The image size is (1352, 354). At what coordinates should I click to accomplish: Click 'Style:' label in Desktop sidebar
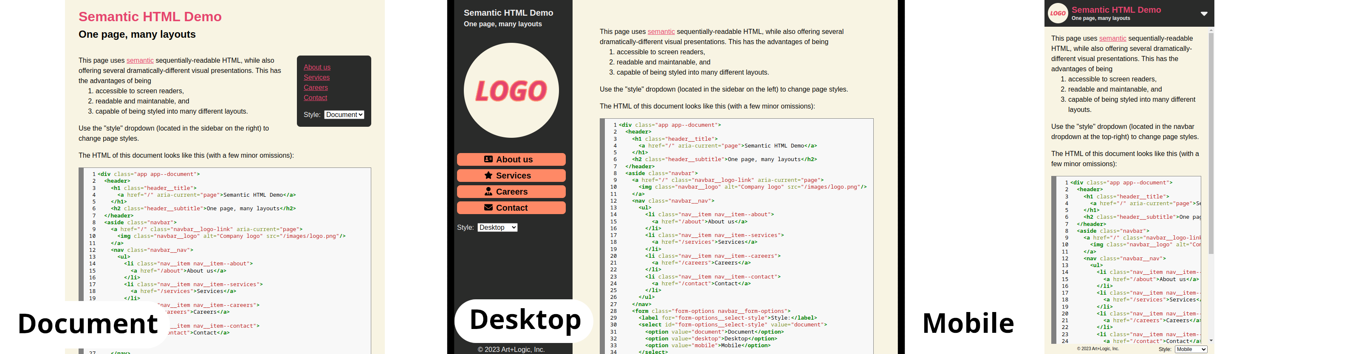click(x=465, y=227)
